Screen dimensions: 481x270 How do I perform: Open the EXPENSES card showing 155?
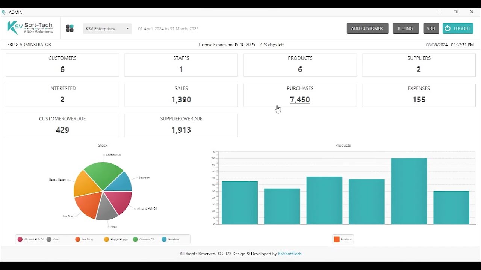pos(419,95)
